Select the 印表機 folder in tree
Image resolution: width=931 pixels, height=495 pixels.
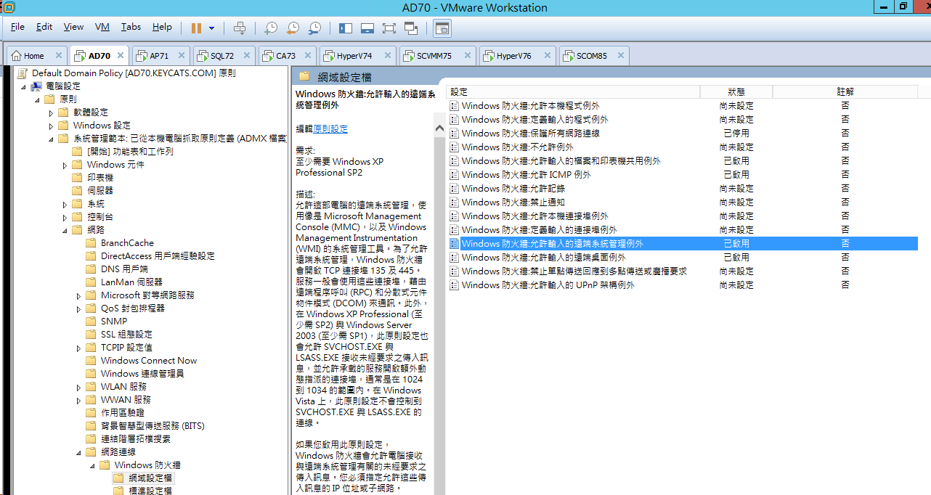(100, 178)
